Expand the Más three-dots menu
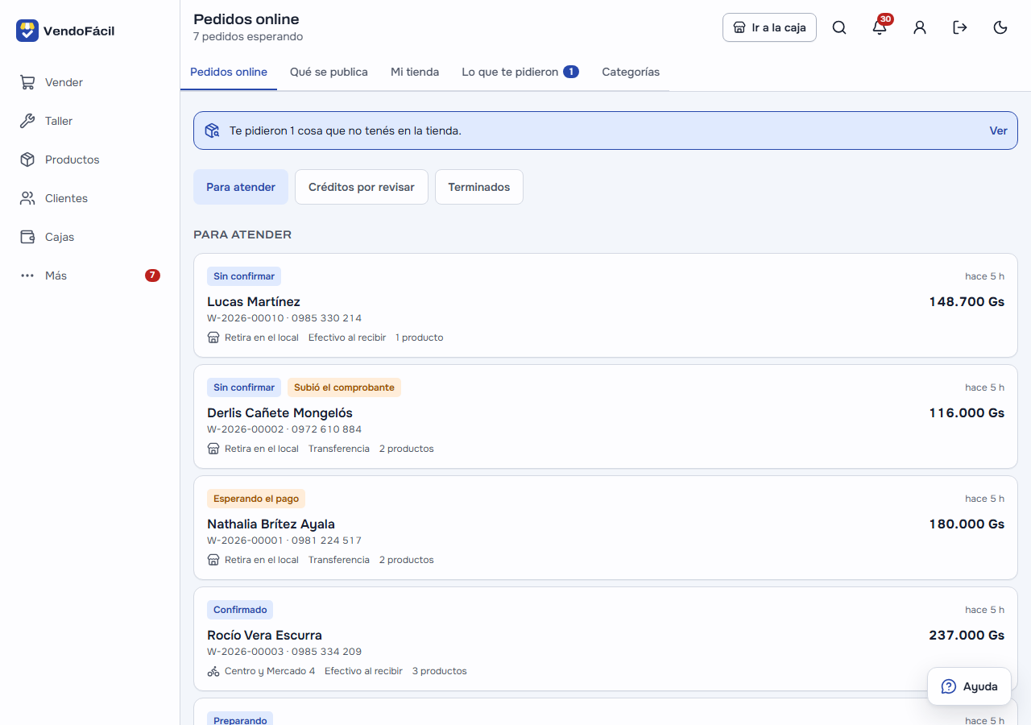1031x725 pixels. [x=27, y=275]
